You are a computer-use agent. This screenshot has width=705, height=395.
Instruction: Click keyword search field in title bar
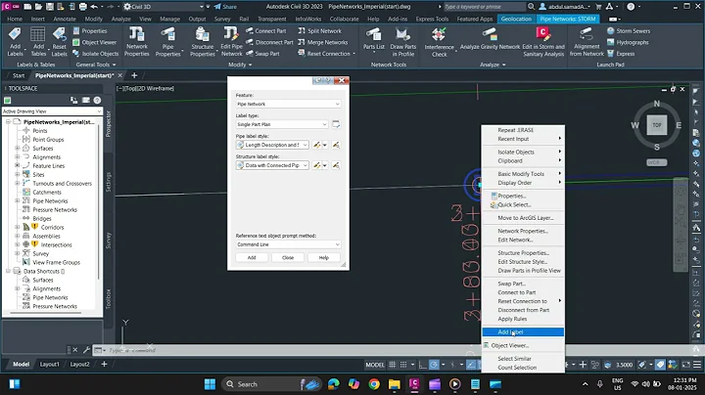484,7
